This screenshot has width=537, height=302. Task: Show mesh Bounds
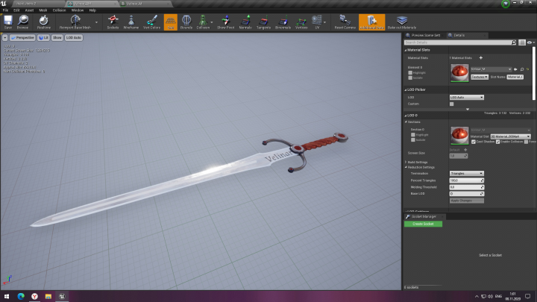186,22
